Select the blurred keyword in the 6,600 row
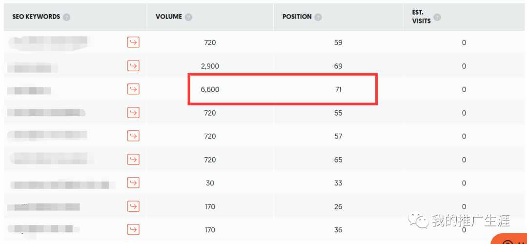The height and width of the screenshot is (244, 527). point(29,90)
